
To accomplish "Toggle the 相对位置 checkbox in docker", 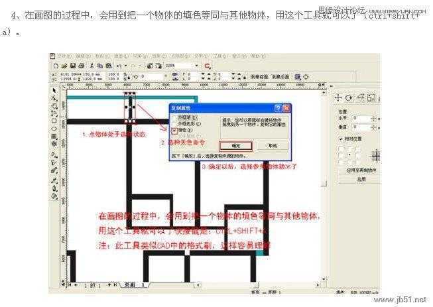I will pos(341,139).
